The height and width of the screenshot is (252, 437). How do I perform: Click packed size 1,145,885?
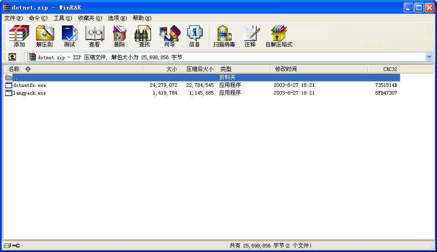click(201, 93)
